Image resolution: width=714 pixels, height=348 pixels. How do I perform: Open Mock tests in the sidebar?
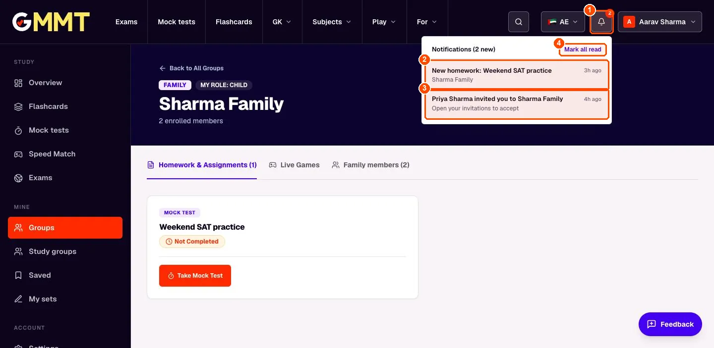(65, 130)
